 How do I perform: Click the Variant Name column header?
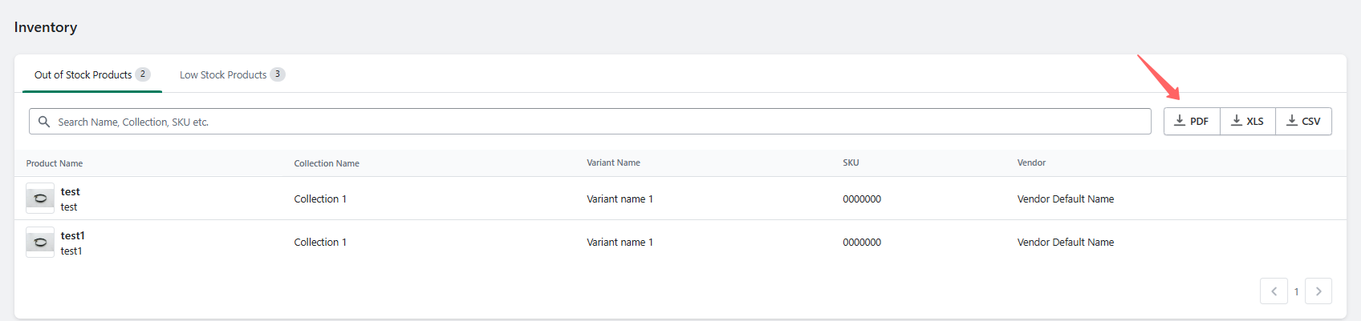(613, 163)
